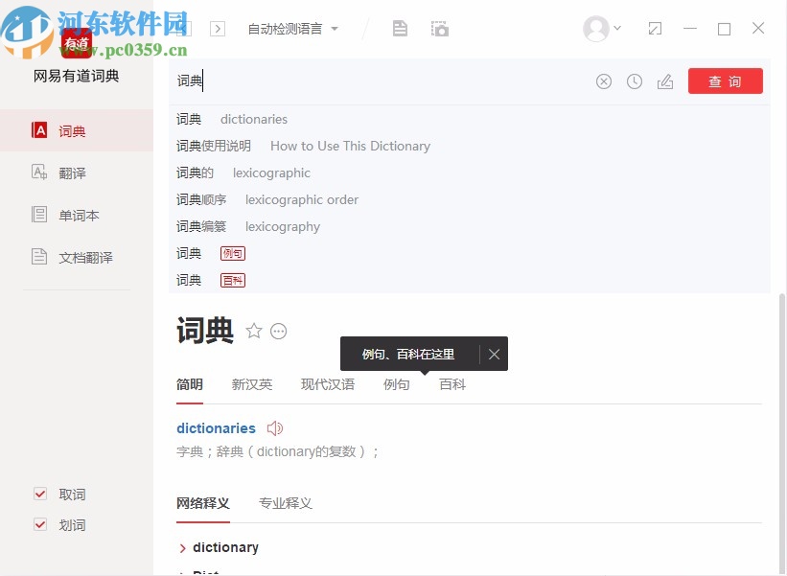Switch to the 专业释义 tab
787x576 pixels.
[x=285, y=503]
